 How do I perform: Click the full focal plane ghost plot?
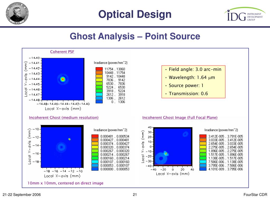coord(173,147)
